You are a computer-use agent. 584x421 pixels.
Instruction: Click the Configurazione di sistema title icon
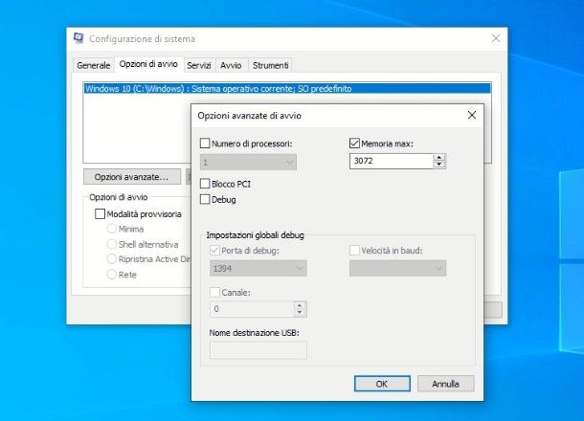[79, 38]
